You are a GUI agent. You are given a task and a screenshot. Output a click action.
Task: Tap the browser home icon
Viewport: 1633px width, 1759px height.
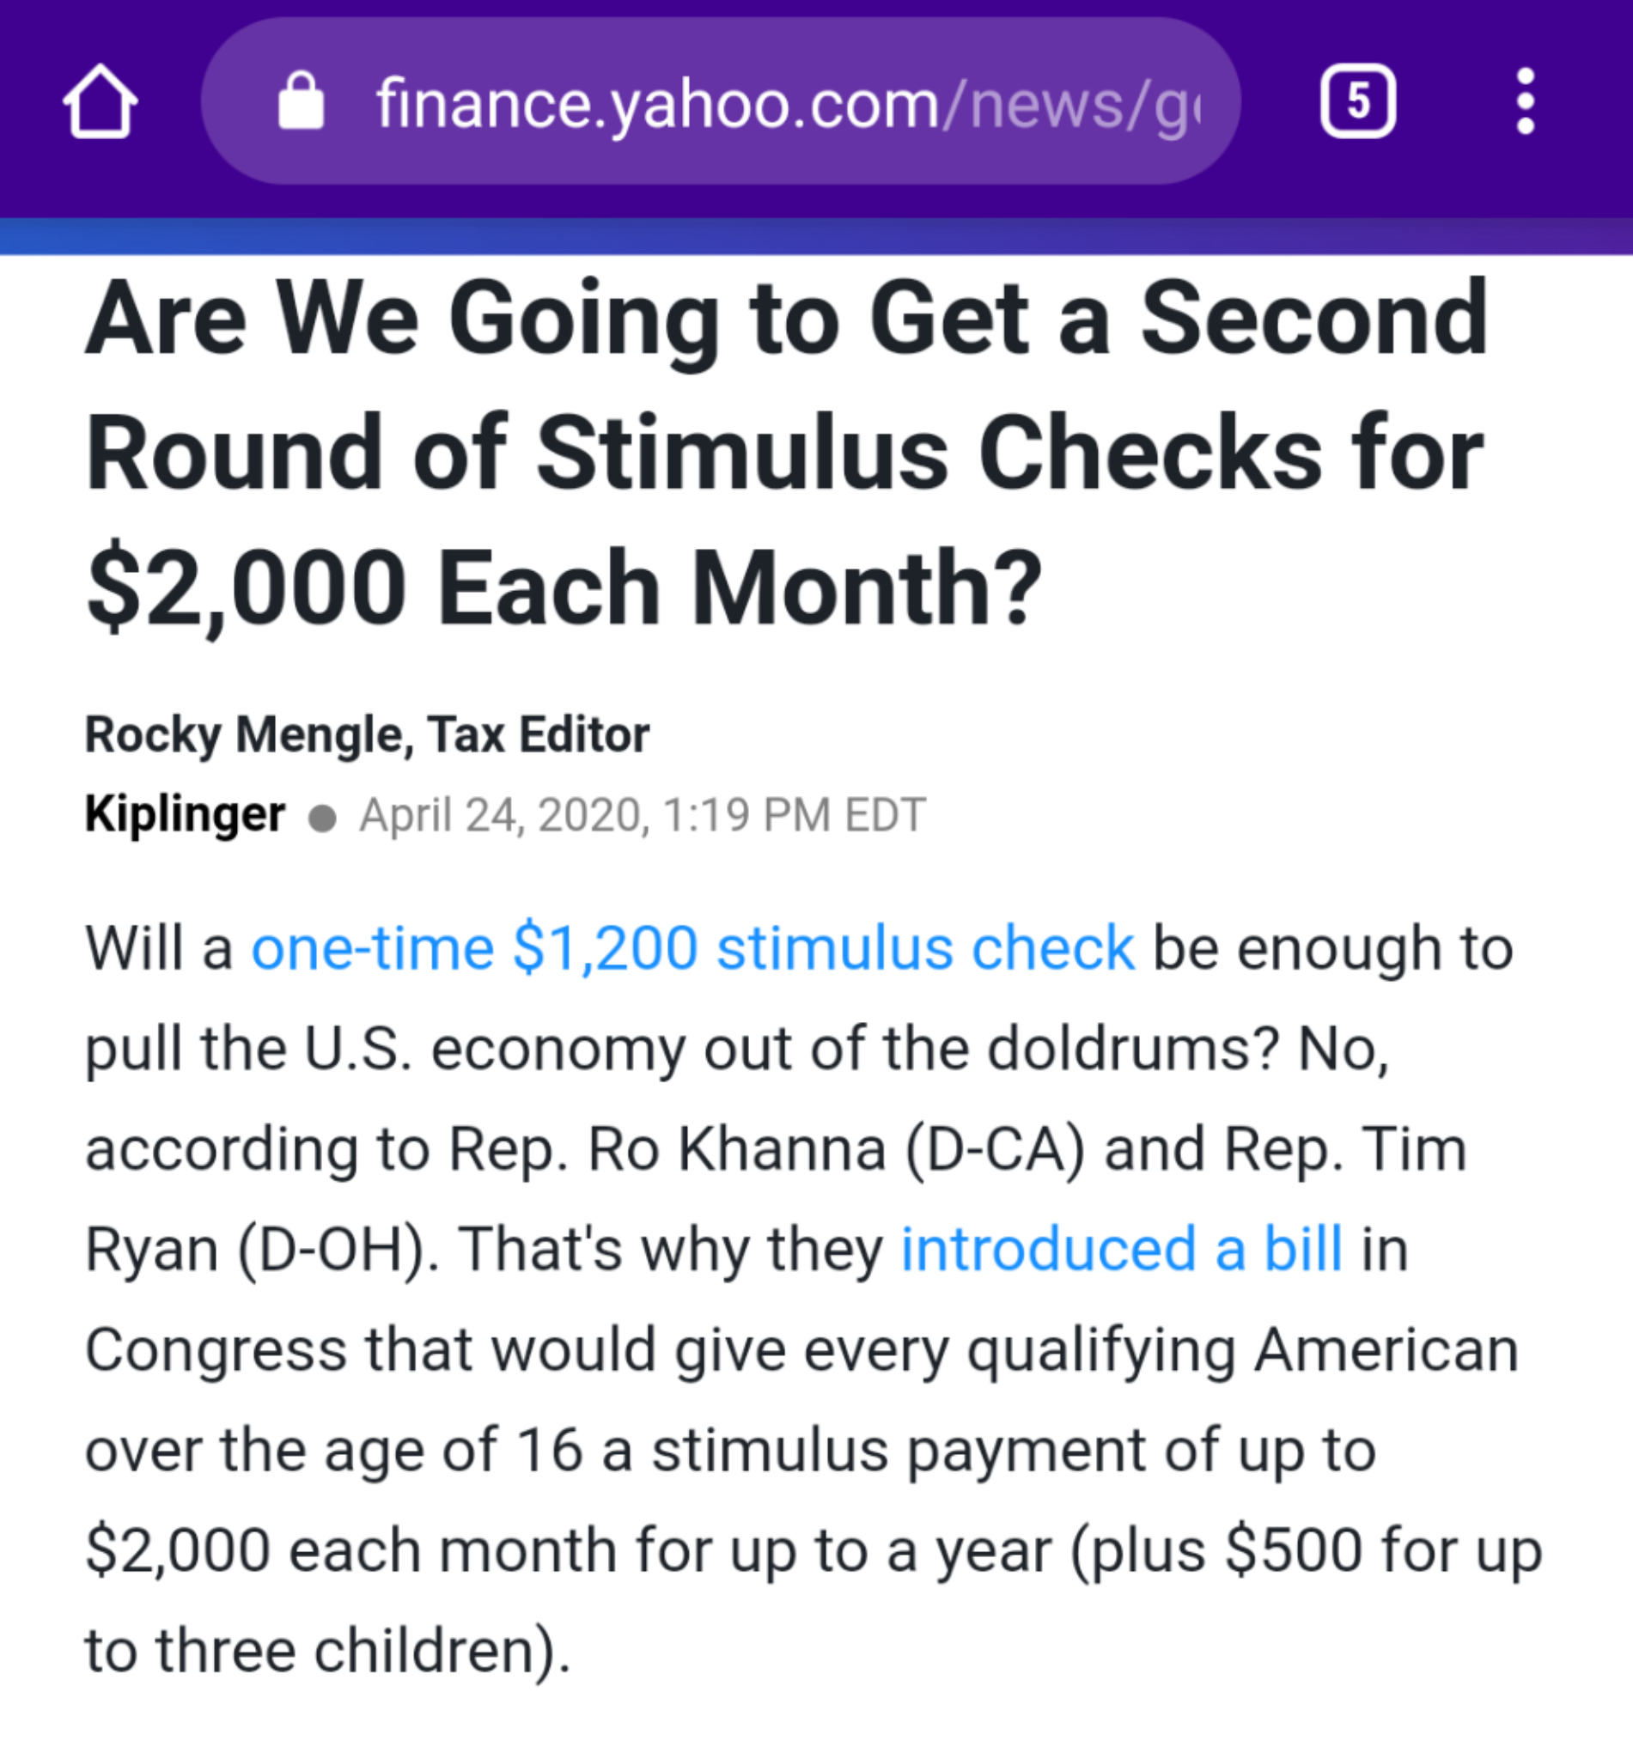click(100, 101)
